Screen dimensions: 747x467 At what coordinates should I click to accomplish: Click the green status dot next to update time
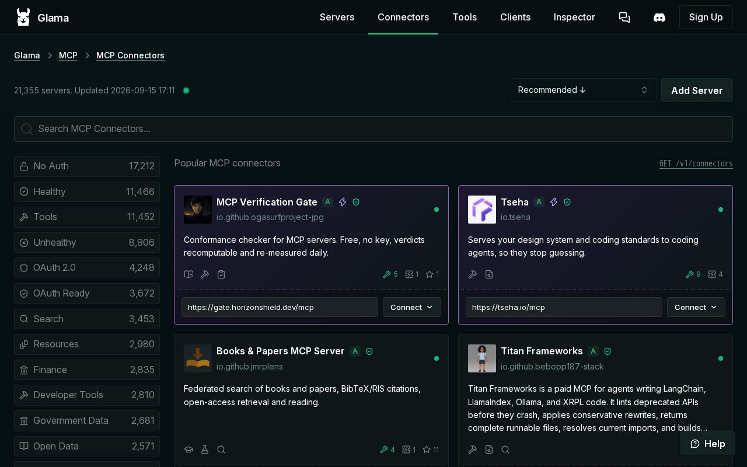coord(186,90)
